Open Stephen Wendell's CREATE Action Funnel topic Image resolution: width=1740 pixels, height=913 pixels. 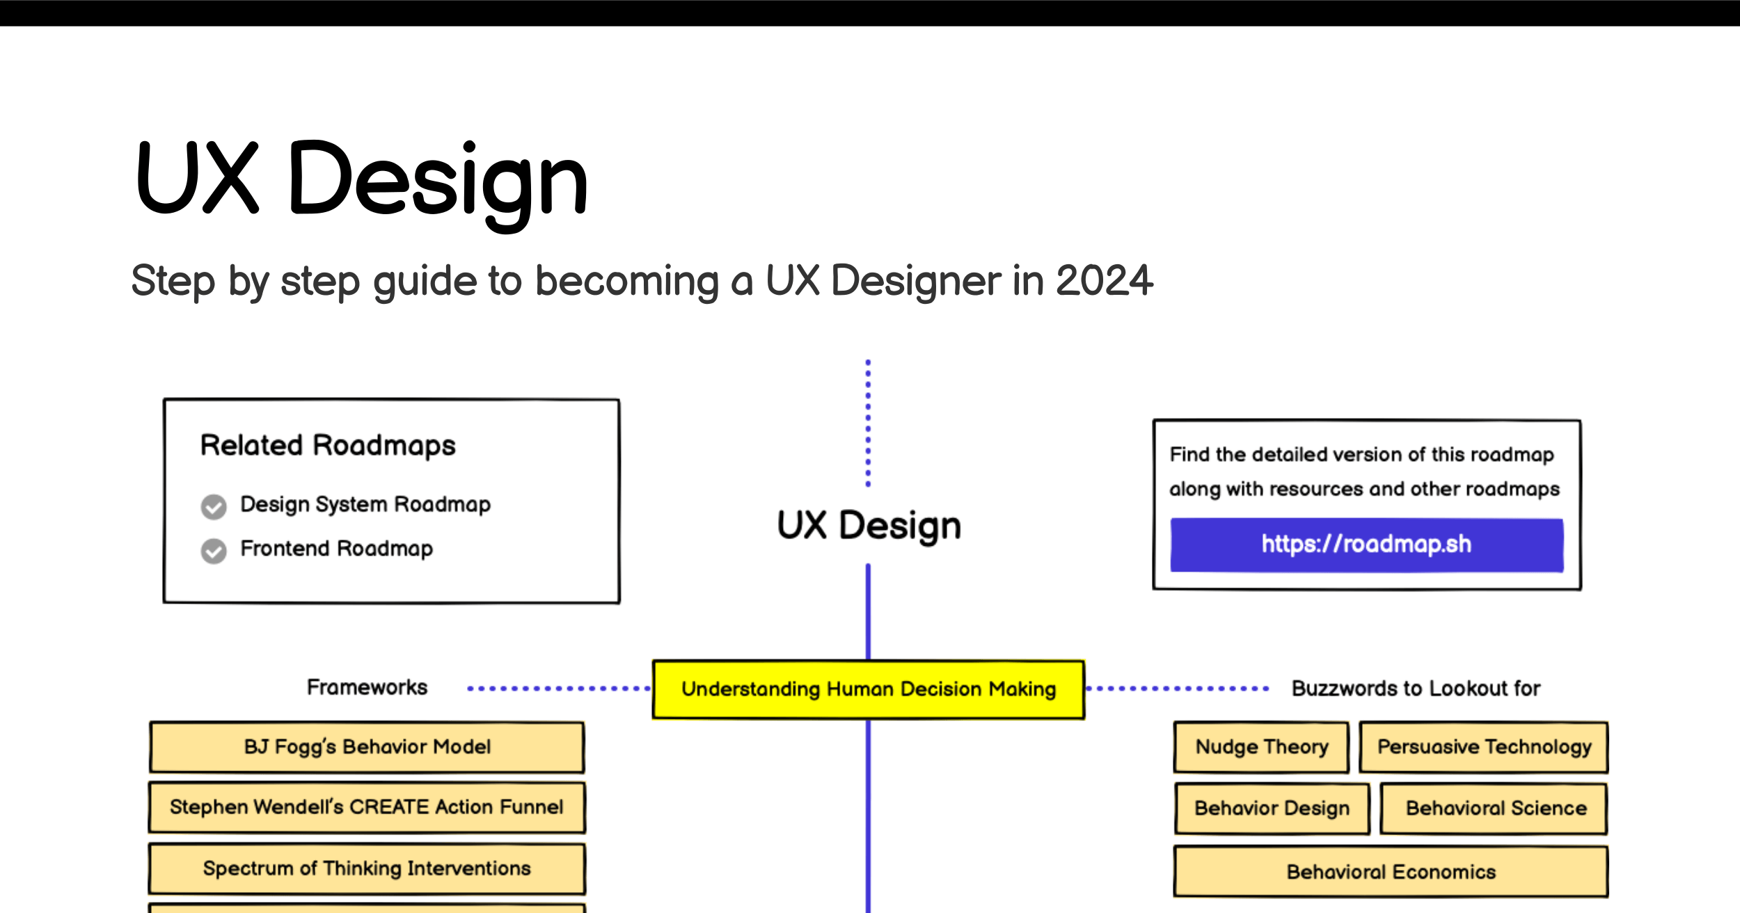[x=367, y=807]
